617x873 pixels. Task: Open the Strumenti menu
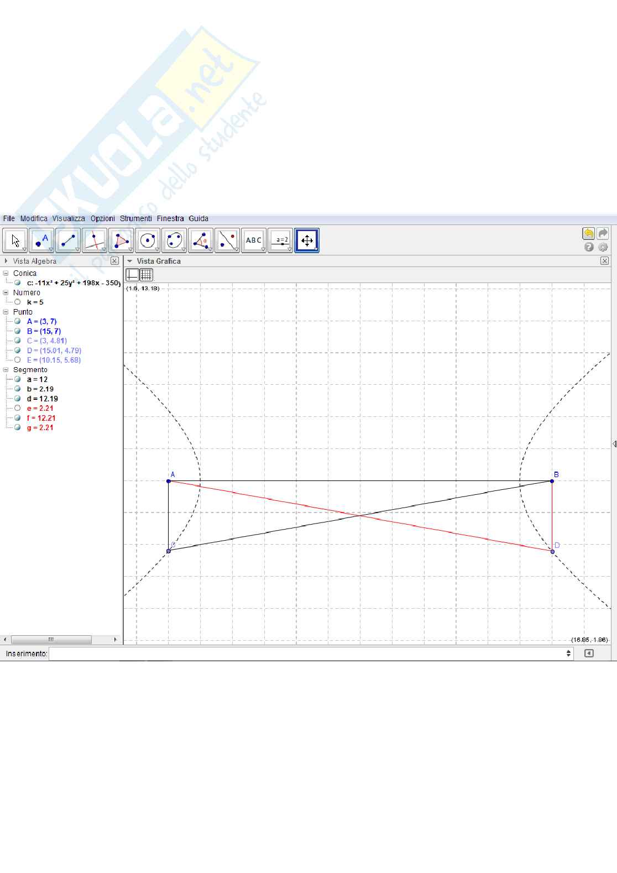[135, 218]
